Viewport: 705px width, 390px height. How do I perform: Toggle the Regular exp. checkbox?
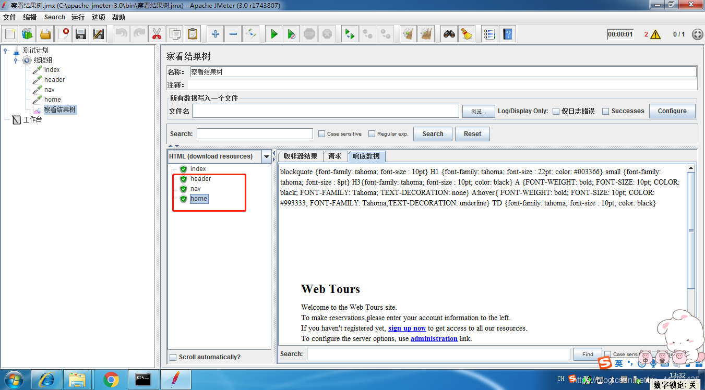[372, 134]
